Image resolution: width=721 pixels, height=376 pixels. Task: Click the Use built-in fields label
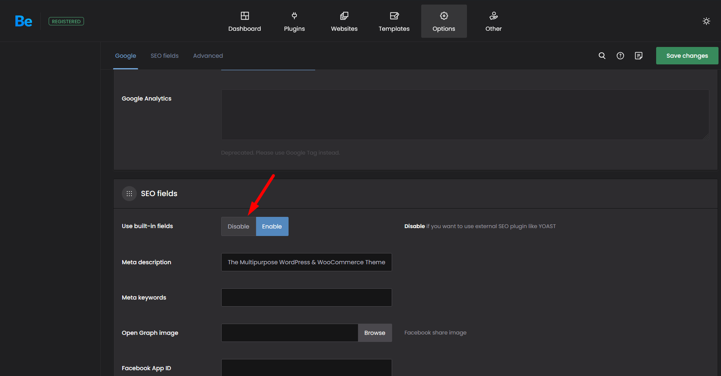click(x=147, y=226)
